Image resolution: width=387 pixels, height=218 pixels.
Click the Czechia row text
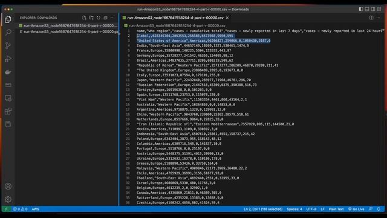pyautogui.click(x=178, y=203)
